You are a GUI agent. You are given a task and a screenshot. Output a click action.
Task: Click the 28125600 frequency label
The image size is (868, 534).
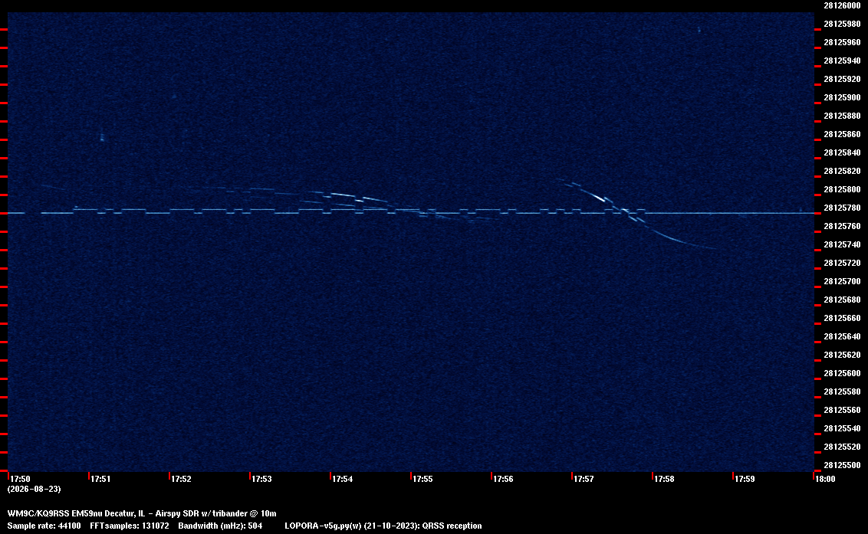click(842, 374)
